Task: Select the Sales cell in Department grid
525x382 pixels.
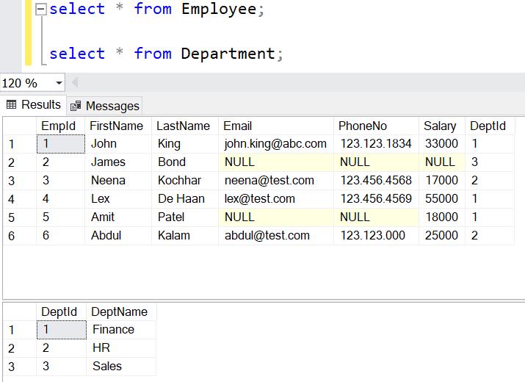Action: tap(107, 367)
